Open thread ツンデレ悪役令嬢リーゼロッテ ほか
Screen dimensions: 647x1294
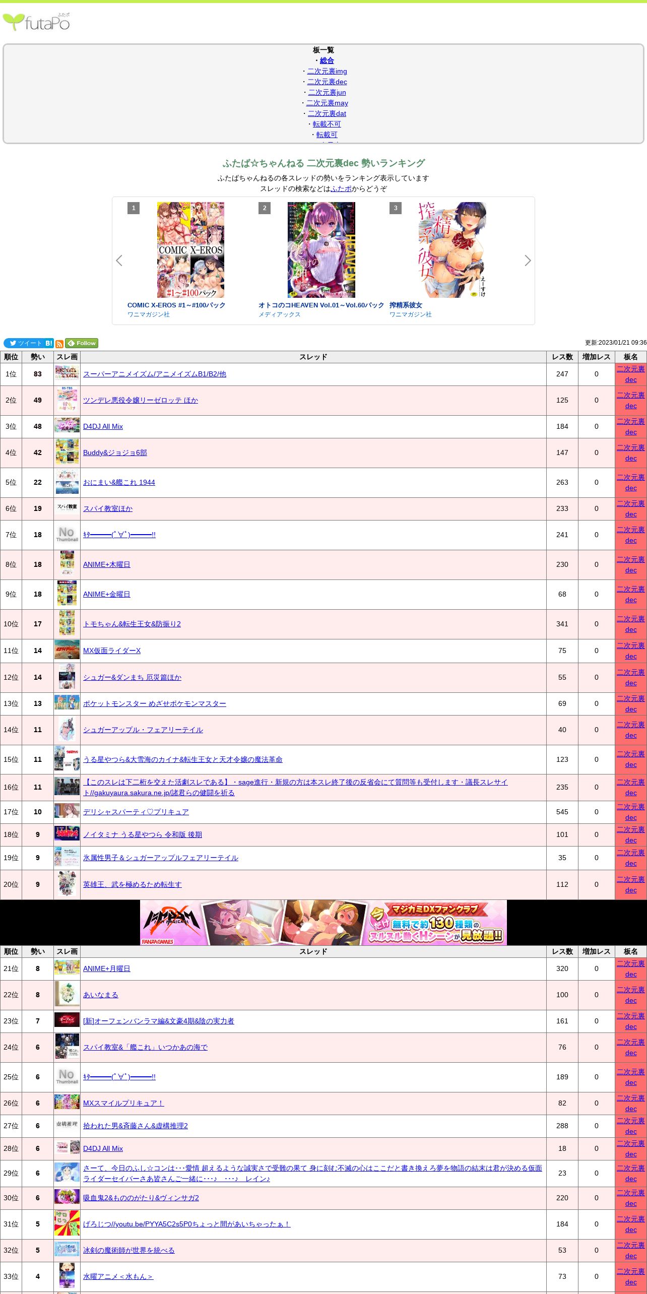(x=141, y=400)
